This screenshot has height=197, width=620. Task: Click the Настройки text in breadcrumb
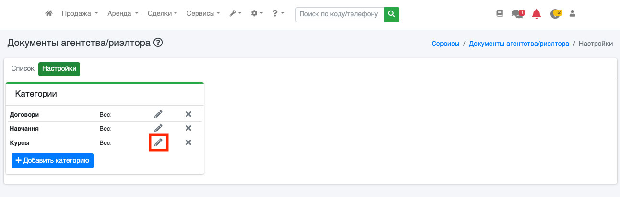tap(596, 44)
